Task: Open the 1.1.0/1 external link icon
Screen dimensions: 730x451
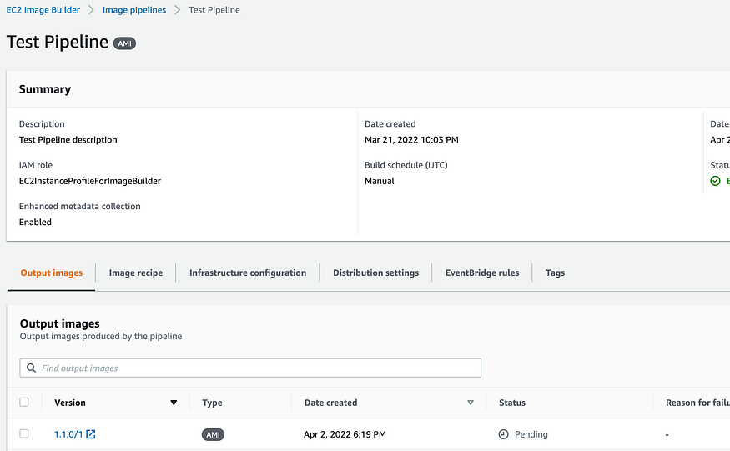Action: 91,434
